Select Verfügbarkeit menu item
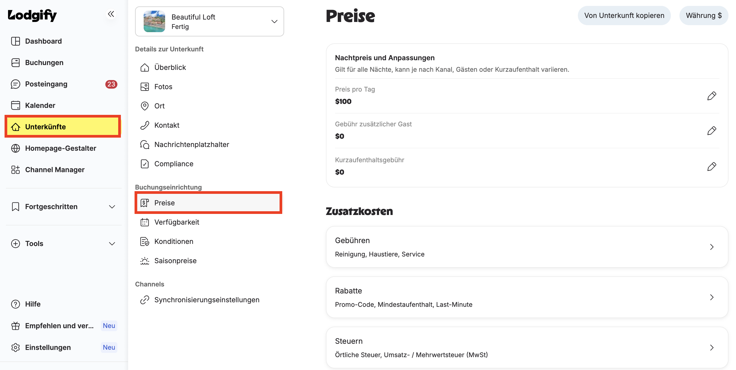This screenshot has height=370, width=736. tap(209, 222)
